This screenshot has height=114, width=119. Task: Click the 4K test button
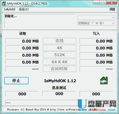coord(59,48)
